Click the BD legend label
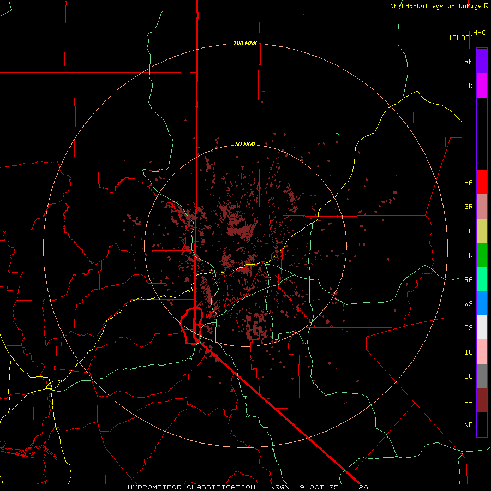Screen dimensions: 491x491 [x=468, y=231]
